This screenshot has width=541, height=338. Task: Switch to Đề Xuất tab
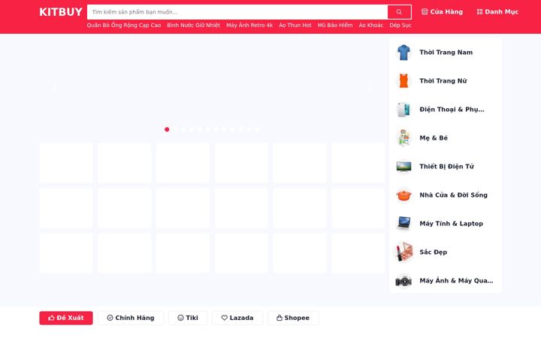(x=66, y=318)
